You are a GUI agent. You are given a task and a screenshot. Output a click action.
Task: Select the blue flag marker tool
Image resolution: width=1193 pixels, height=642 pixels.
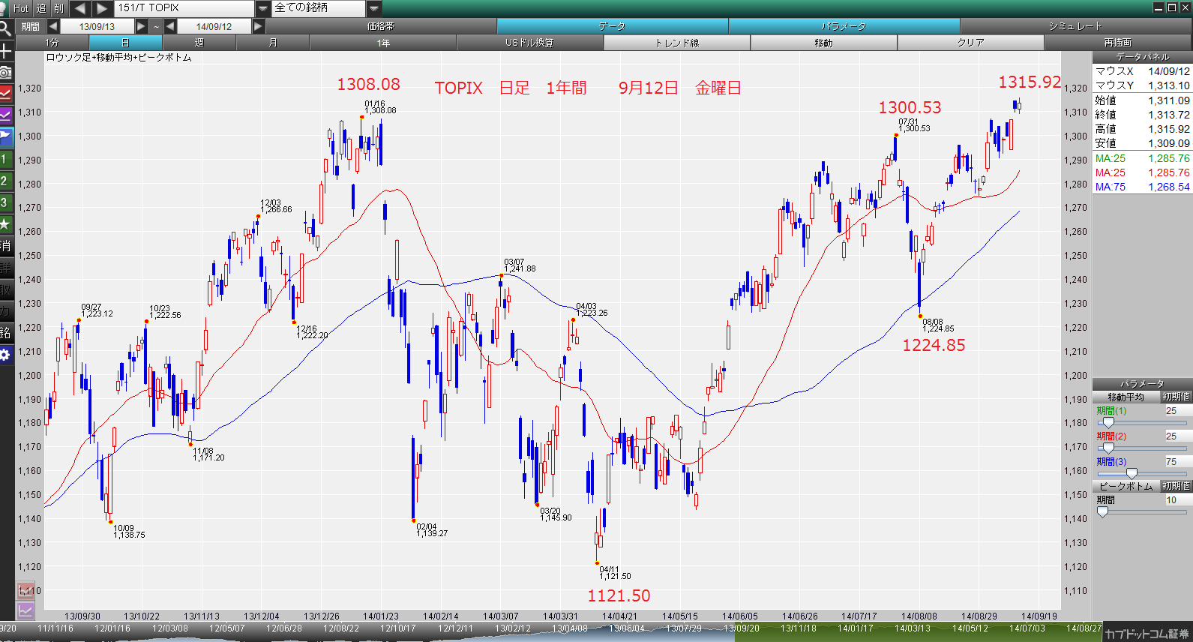pos(6,137)
